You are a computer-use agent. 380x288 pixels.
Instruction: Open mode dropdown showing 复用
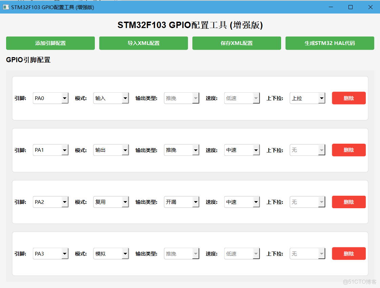point(111,202)
